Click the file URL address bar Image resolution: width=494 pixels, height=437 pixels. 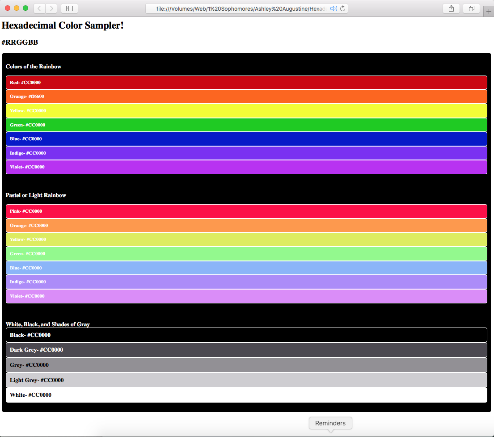coord(241,8)
